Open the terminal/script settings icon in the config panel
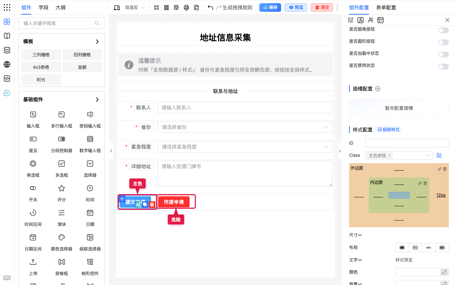Viewport: 456px width, 285px height. (380, 20)
